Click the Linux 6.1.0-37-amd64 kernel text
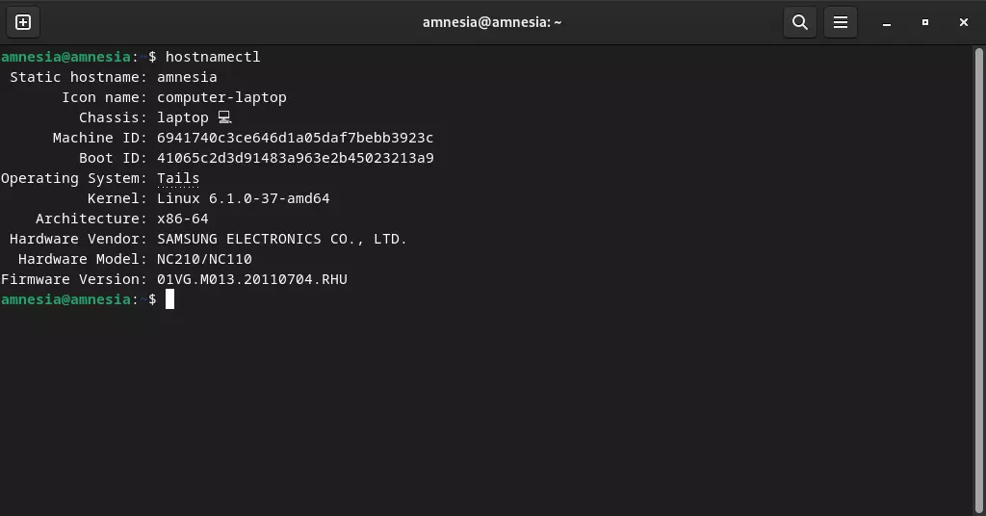Image resolution: width=986 pixels, height=516 pixels. point(244,198)
